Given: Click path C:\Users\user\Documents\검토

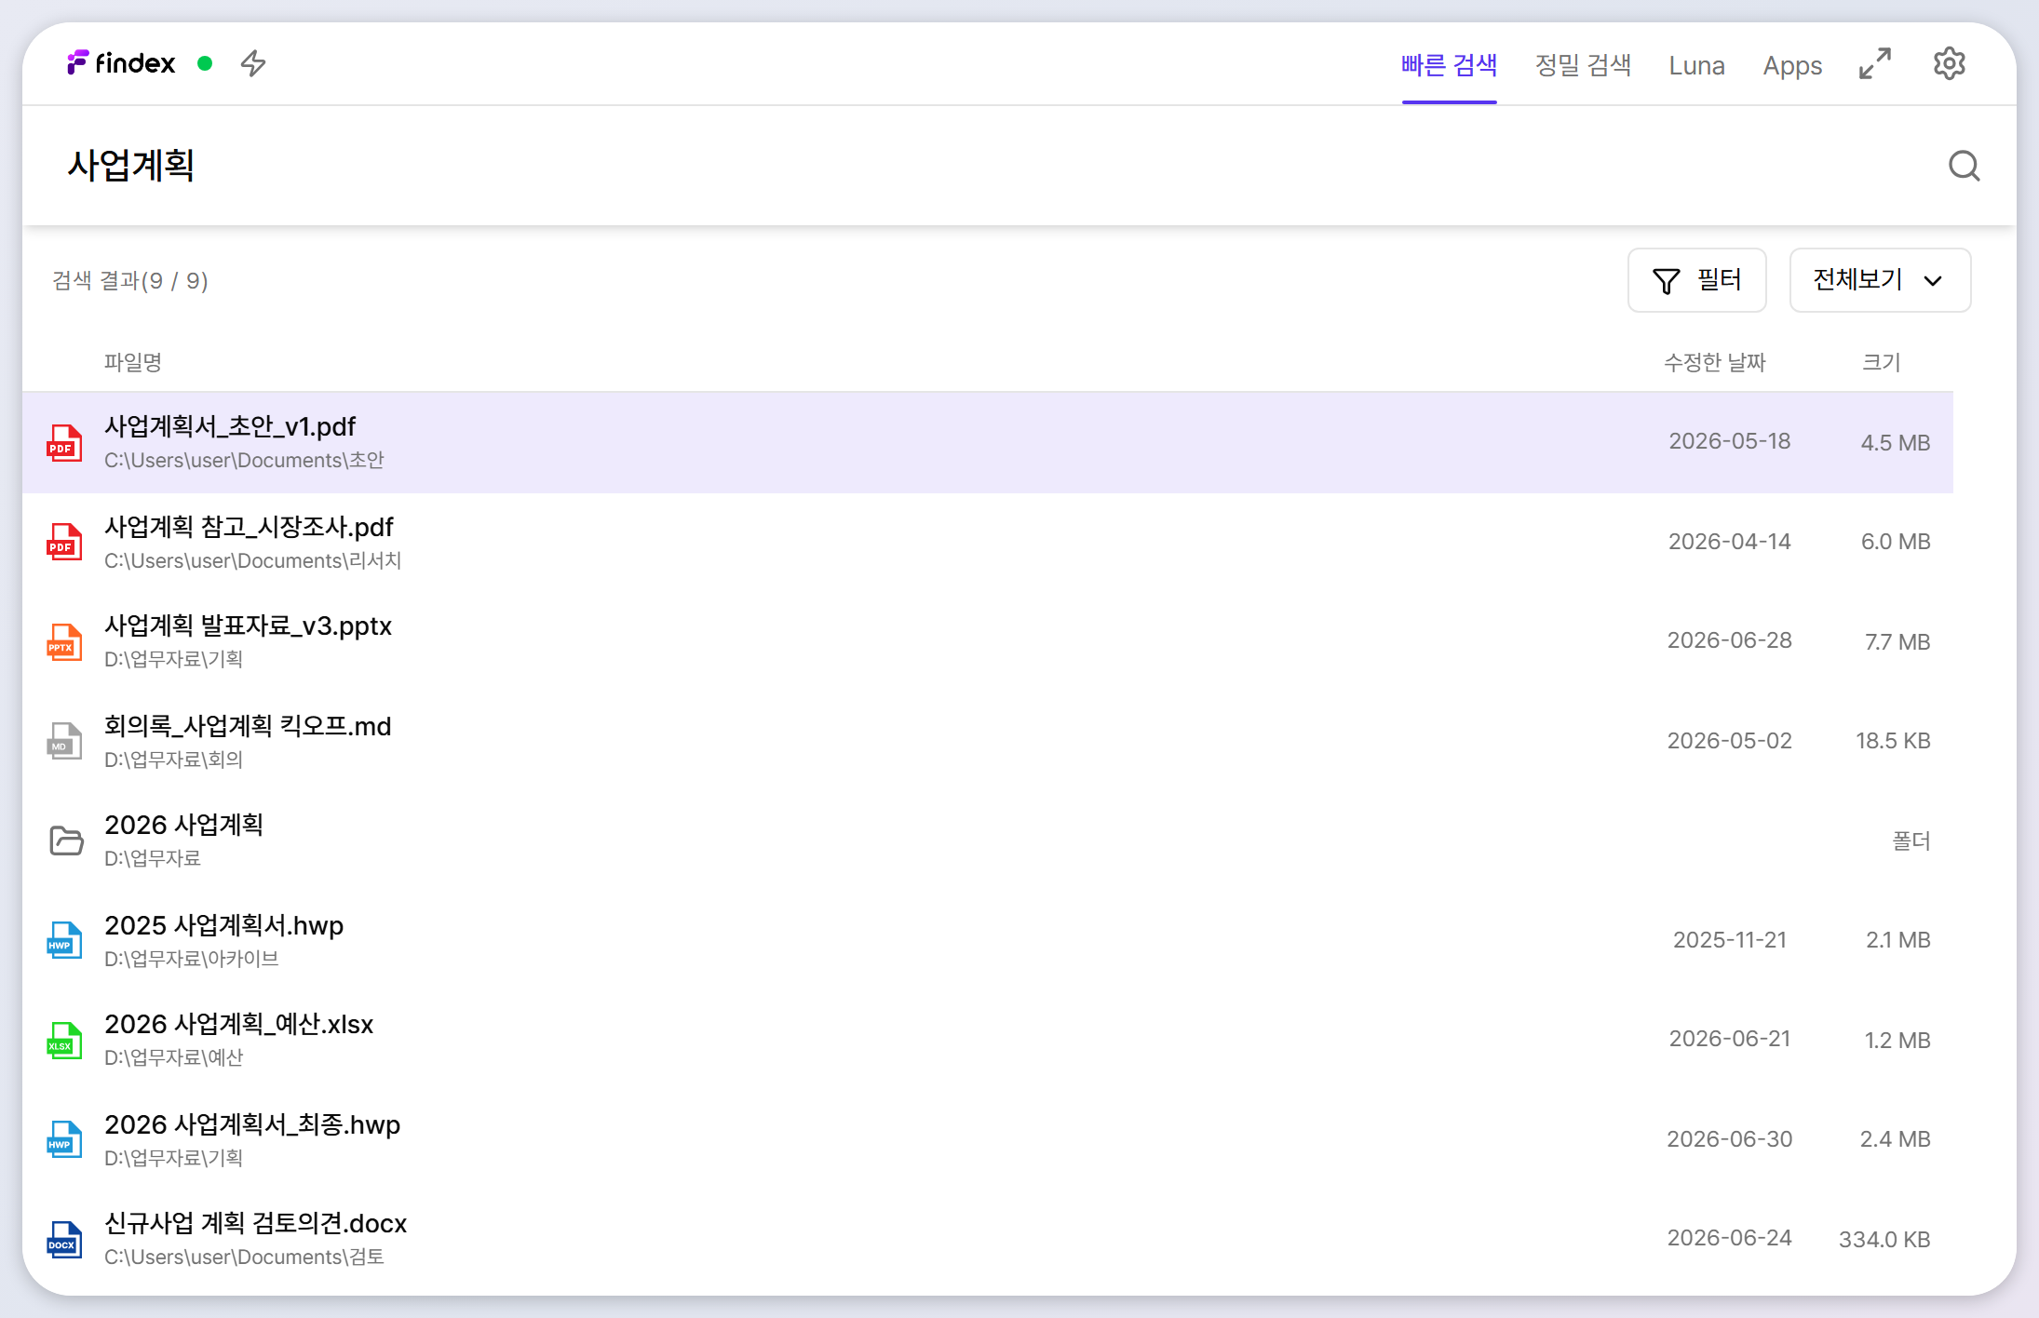Looking at the screenshot, I should pyautogui.click(x=244, y=1257).
